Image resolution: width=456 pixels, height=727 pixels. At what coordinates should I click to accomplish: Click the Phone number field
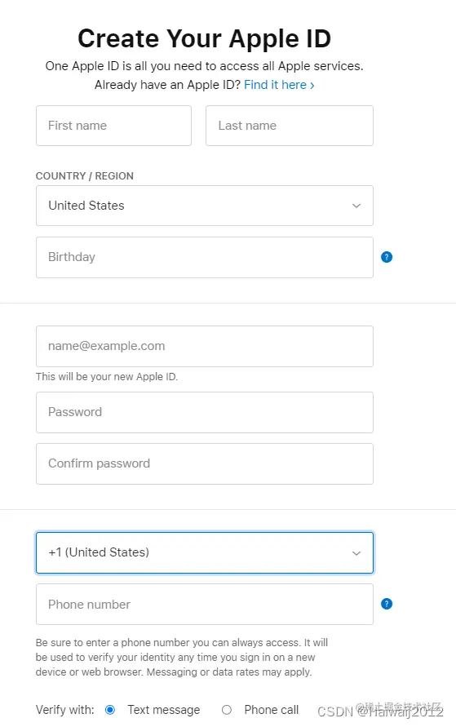click(x=205, y=604)
